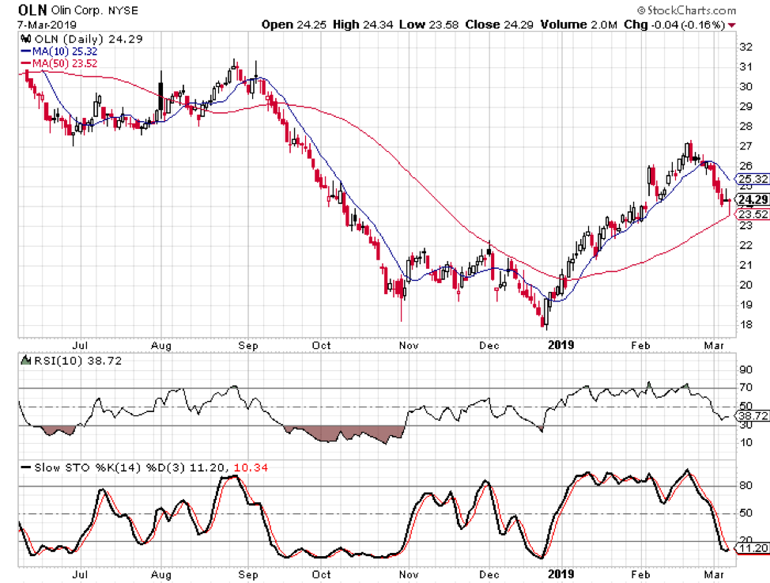Click the 11.20 stochastic axis tag
The image size is (770, 583).
[x=752, y=548]
